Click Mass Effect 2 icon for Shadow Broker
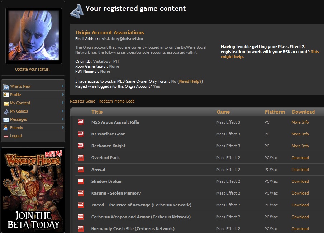Image resolution: width=324 pixels, height=233 pixels. 81,181
